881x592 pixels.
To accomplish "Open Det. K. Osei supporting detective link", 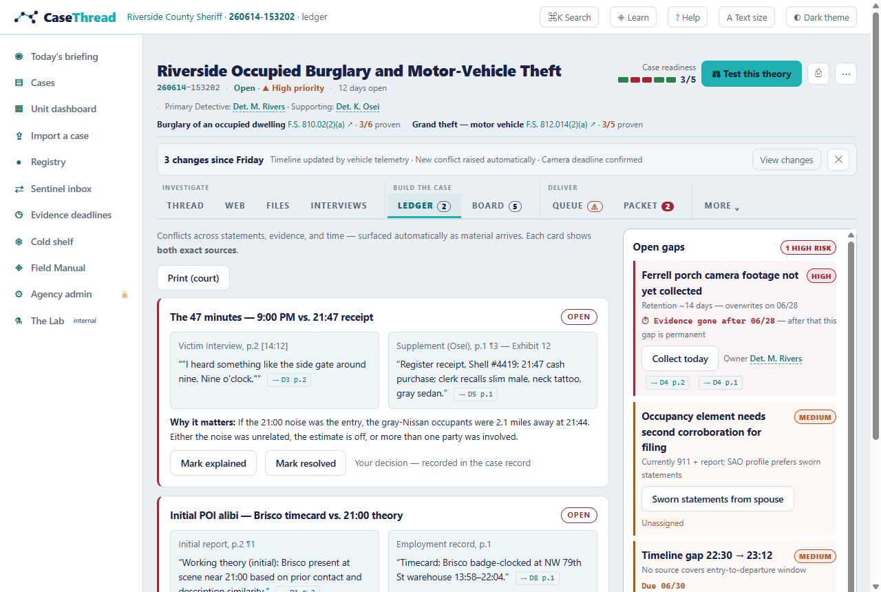I will click(x=357, y=107).
